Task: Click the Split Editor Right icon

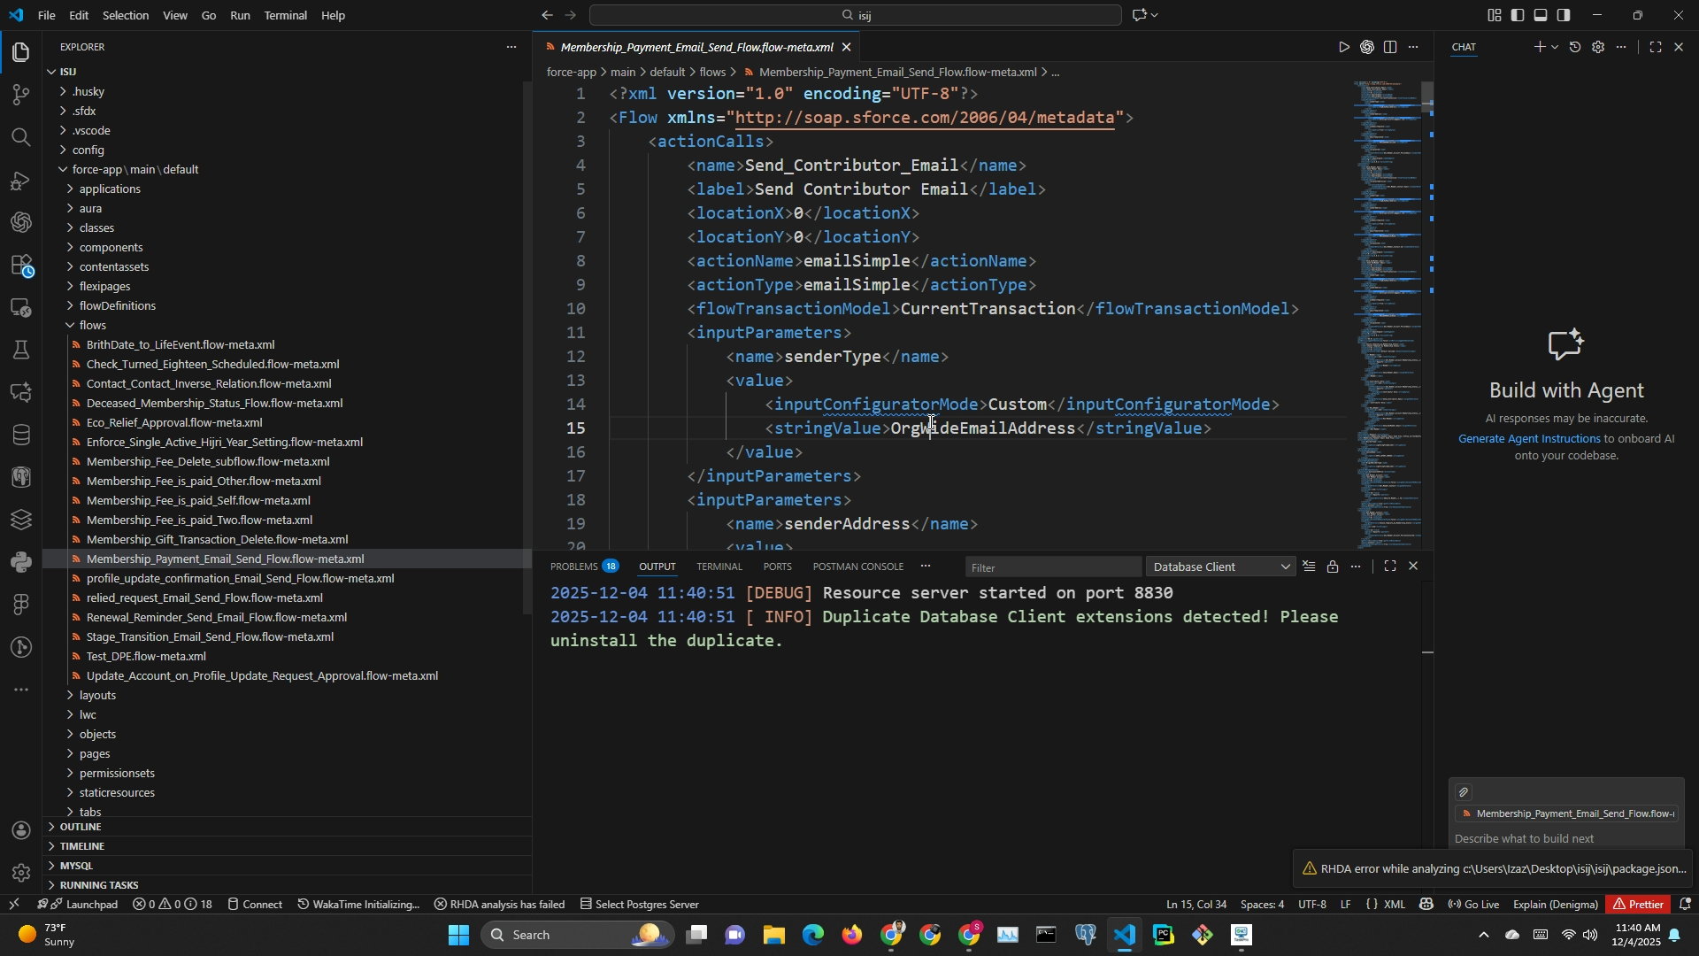Action: click(1390, 48)
